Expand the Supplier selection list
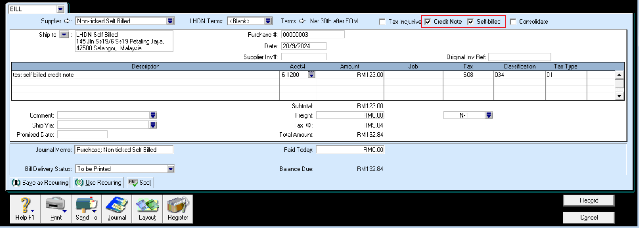 [x=170, y=21]
